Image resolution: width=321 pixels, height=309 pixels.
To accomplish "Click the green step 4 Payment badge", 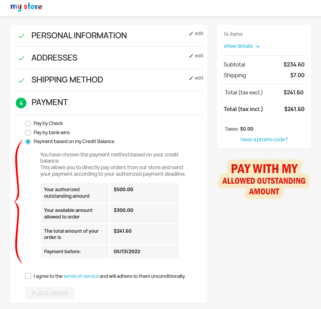I will pos(21,103).
